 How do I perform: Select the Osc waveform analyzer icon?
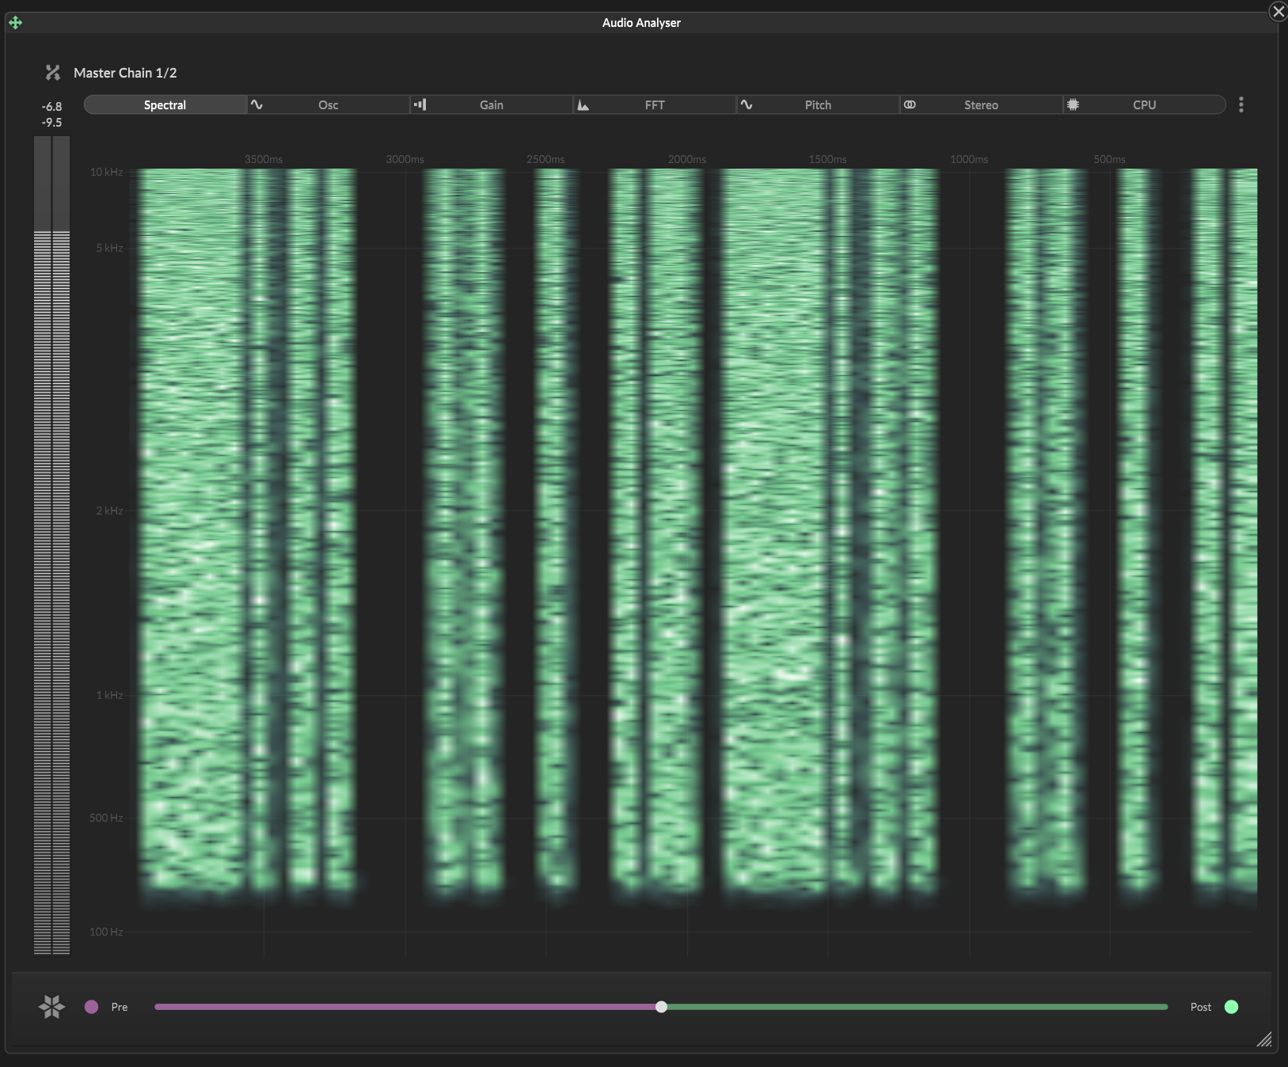[x=258, y=104]
